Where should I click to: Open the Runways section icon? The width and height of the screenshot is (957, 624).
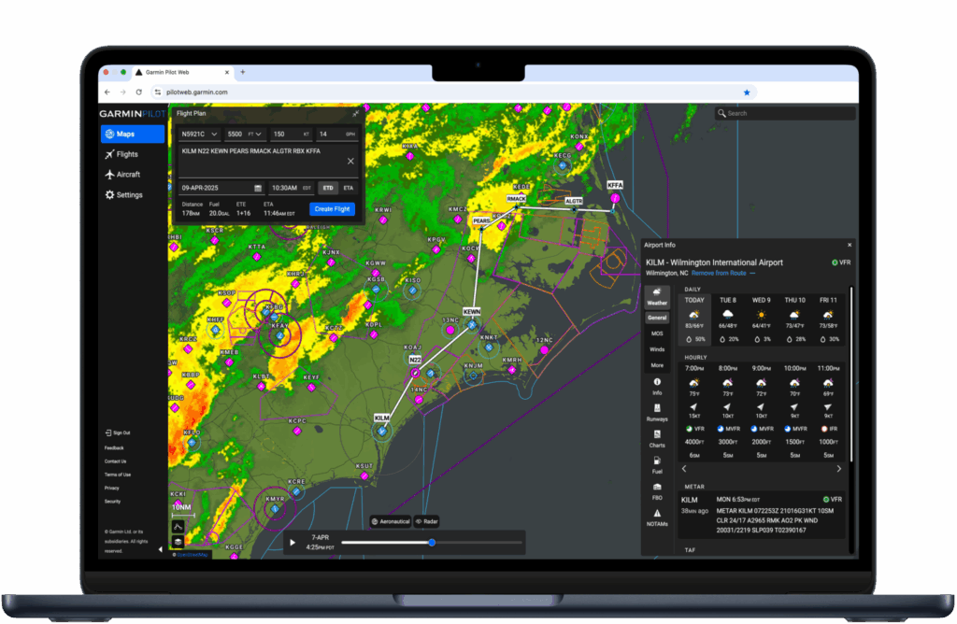(x=657, y=411)
